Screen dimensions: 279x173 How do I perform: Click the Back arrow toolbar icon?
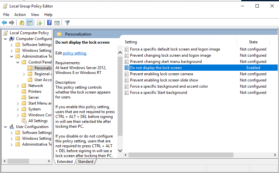tap(4, 22)
